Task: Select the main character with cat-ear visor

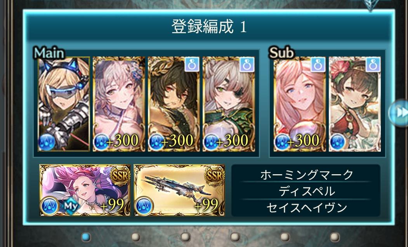Action: (64, 104)
